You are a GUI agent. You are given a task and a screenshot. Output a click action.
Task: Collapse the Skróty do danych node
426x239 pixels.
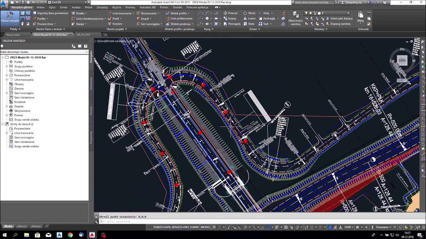[3, 124]
